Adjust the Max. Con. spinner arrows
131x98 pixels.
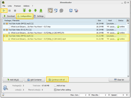pyautogui.click(x=89, y=95)
